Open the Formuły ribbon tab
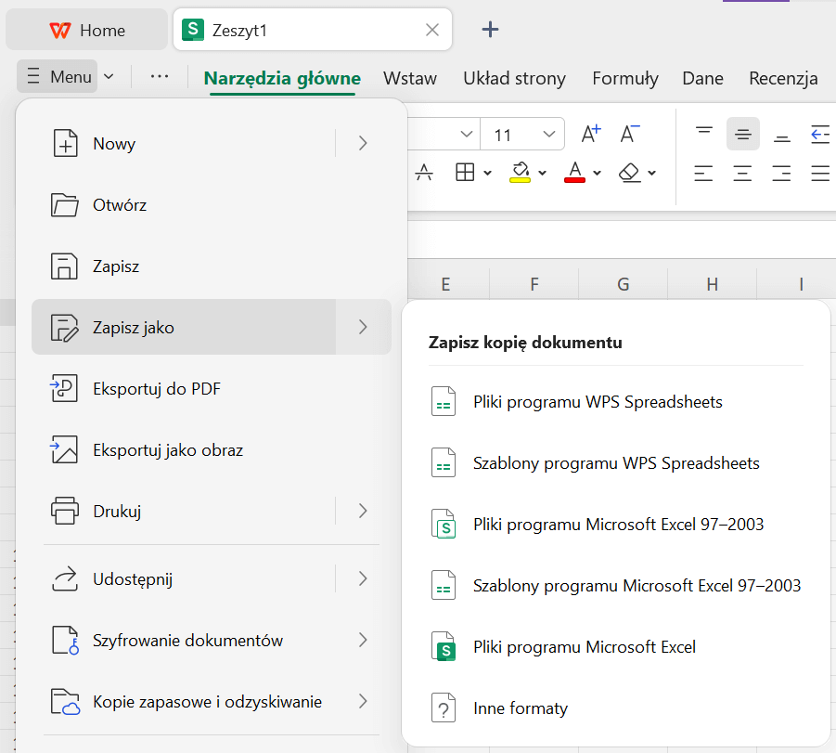The image size is (836, 753). [624, 78]
